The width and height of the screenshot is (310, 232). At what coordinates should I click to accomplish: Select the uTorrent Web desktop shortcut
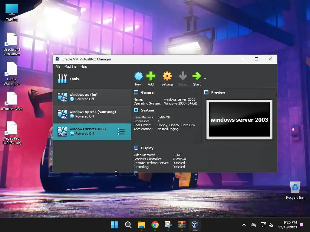coord(12,101)
